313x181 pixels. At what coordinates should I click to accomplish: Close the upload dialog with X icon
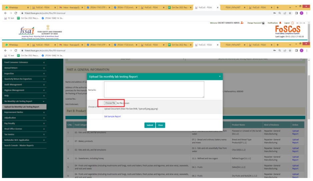[219, 76]
